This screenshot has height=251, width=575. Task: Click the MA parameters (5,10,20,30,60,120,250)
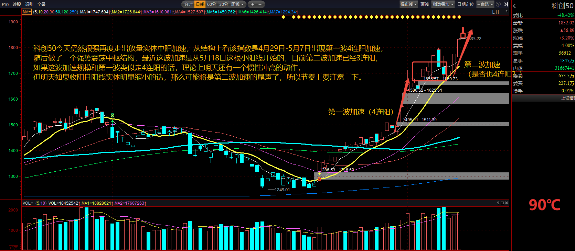tap(55, 12)
